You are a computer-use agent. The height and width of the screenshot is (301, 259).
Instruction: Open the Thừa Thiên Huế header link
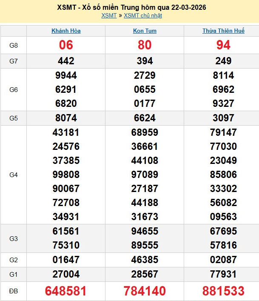pos(223,31)
